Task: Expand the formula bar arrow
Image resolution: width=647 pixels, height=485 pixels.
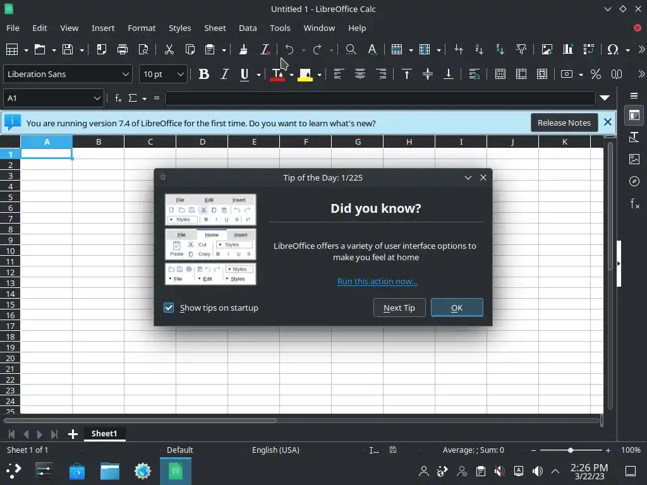Action: point(605,98)
